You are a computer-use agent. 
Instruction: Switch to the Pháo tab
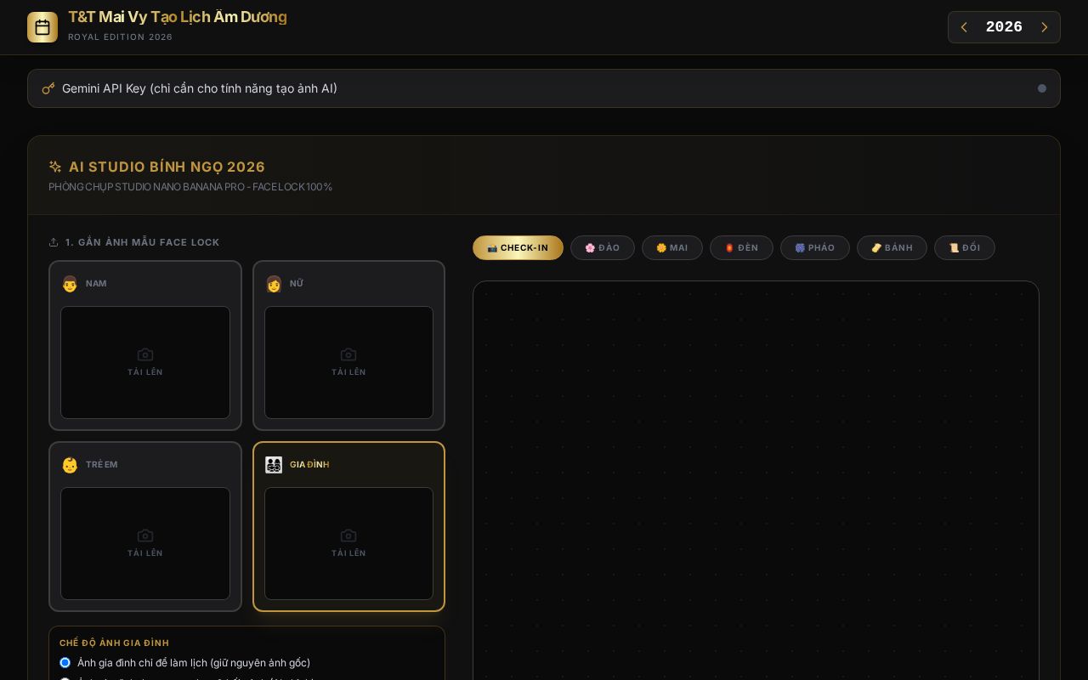pyautogui.click(x=815, y=247)
